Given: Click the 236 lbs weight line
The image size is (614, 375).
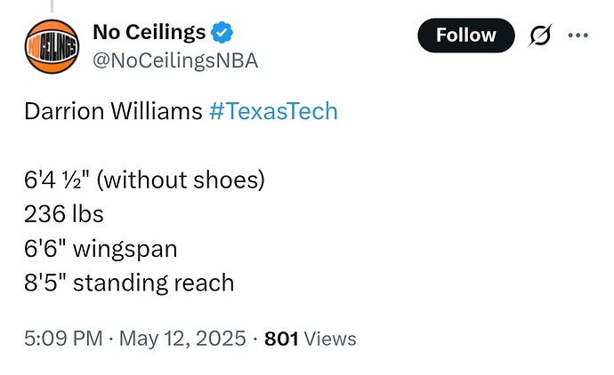Looking at the screenshot, I should coord(64,214).
